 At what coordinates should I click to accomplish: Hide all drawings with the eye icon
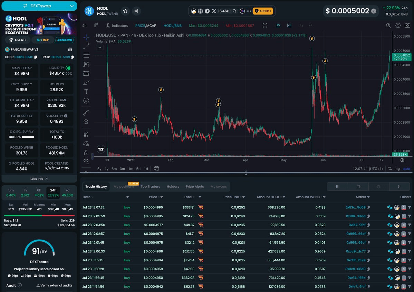86,160
